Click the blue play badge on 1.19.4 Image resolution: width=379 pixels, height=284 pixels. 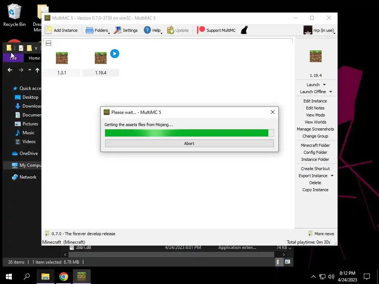[115, 54]
